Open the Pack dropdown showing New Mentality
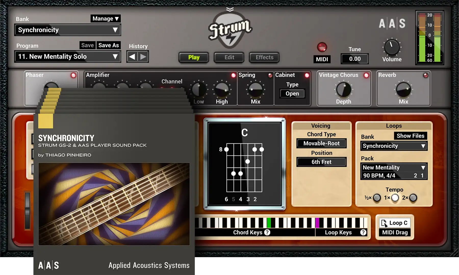This screenshot has height=275, width=459. (x=393, y=167)
